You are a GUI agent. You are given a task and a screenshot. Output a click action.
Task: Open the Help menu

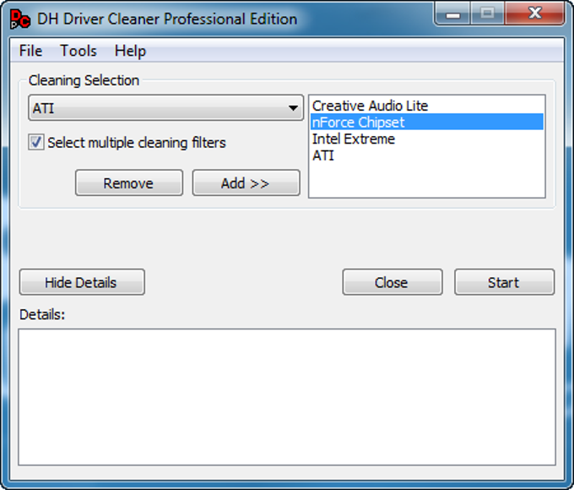[130, 51]
